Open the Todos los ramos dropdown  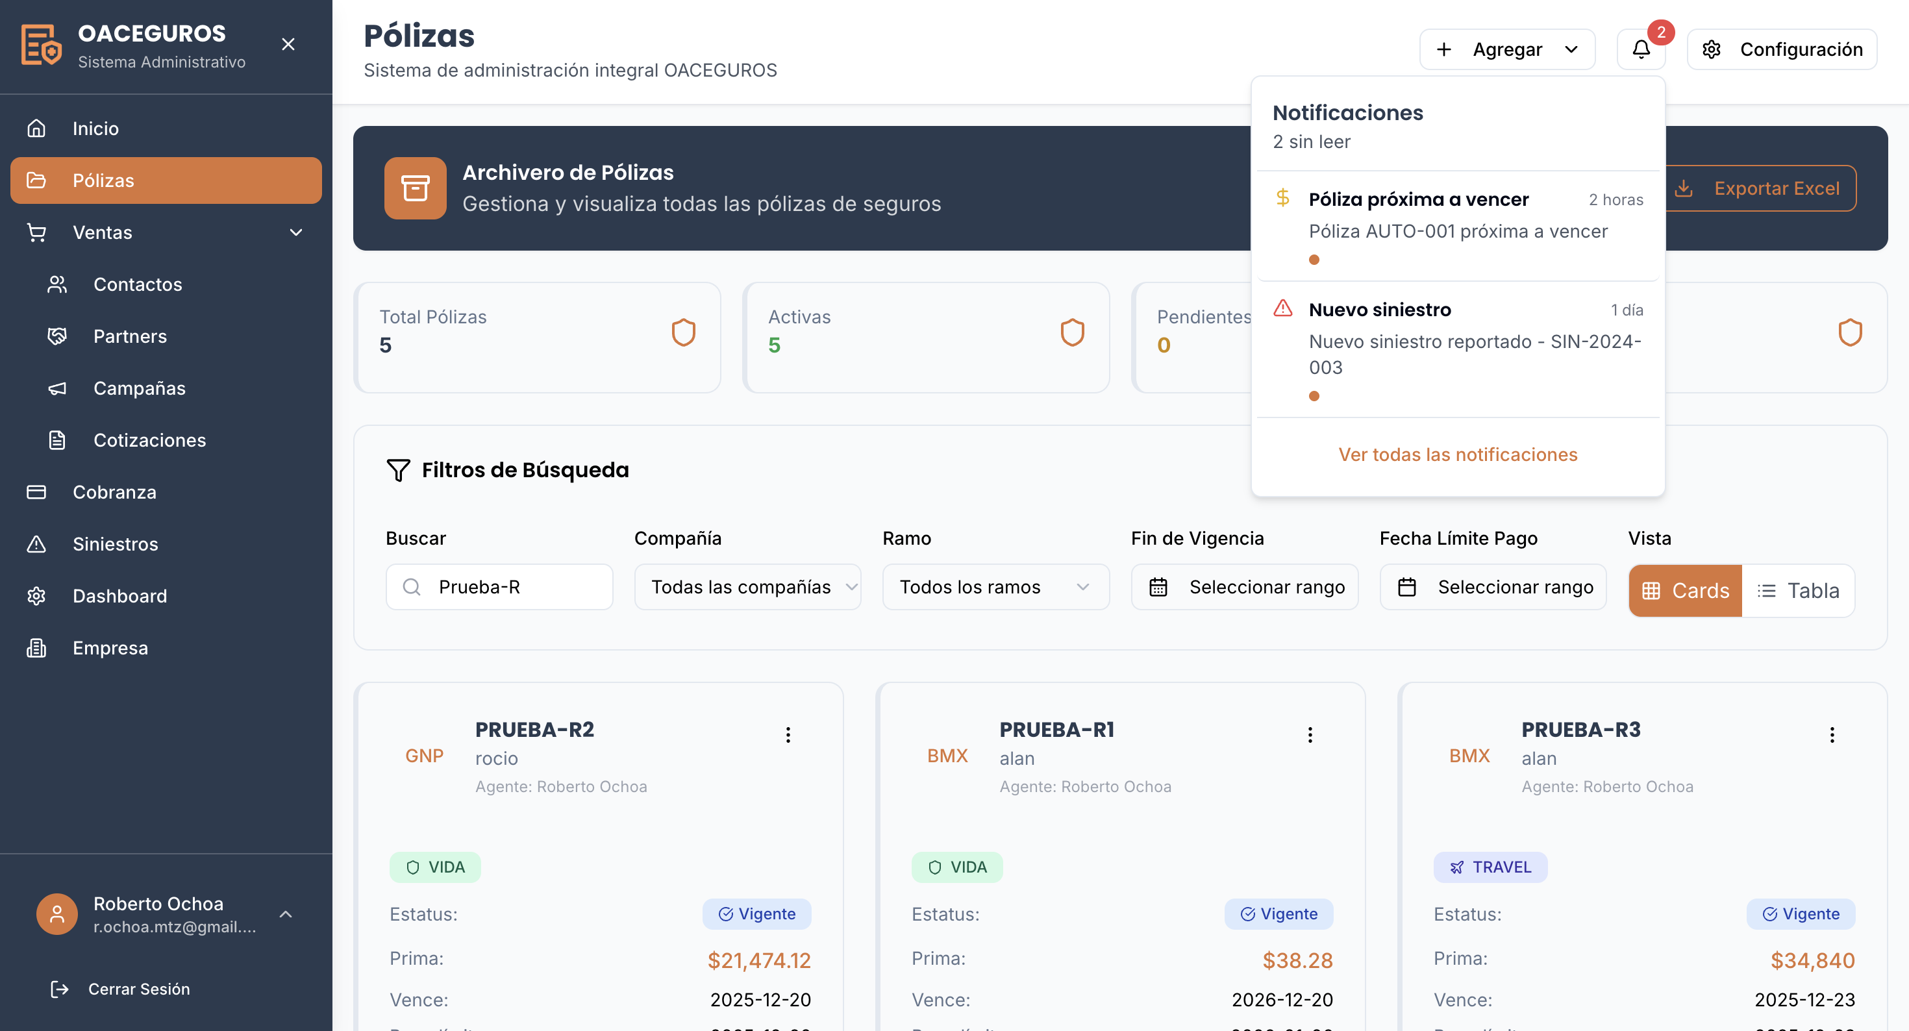tap(995, 586)
